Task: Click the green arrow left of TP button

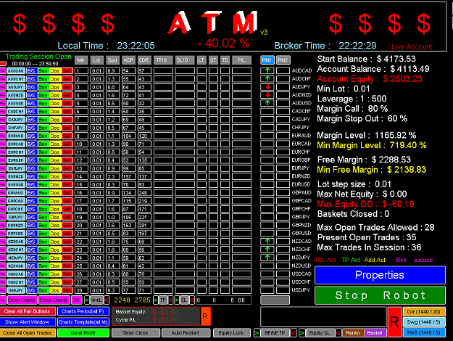Action: (x=155, y=300)
